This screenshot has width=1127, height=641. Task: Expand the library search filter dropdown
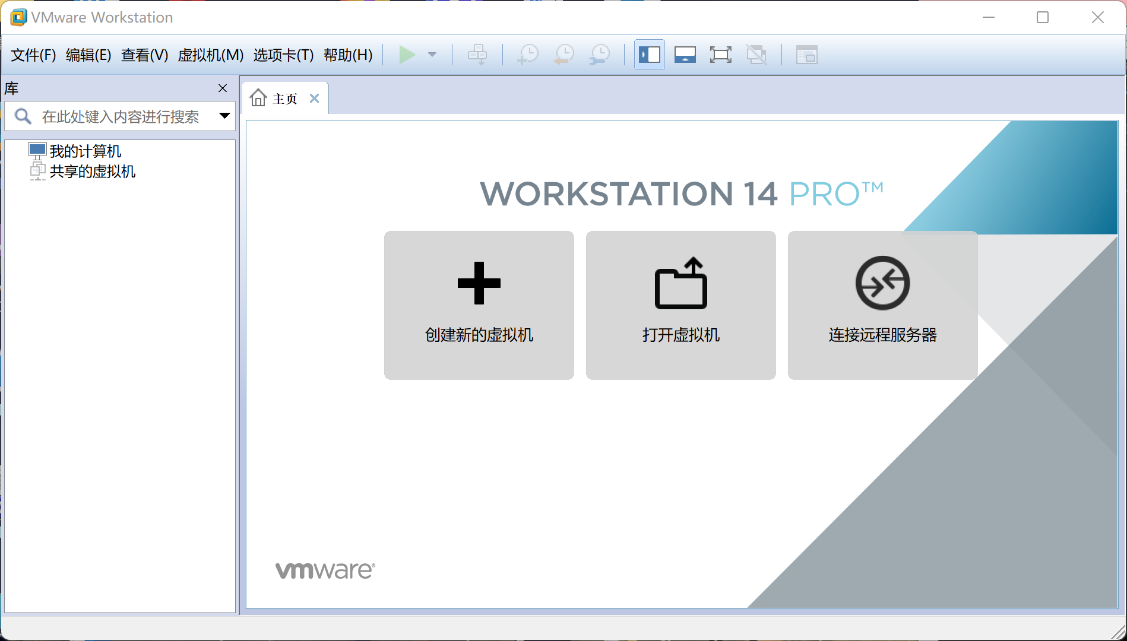(x=224, y=116)
